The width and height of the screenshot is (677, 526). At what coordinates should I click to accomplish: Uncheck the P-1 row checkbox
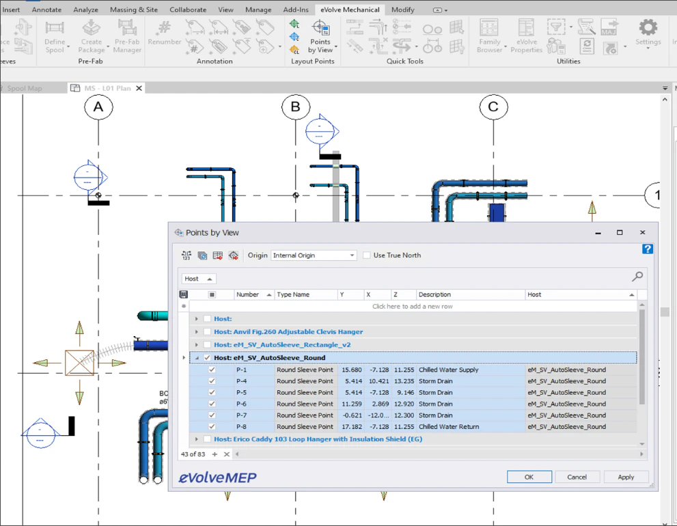coord(212,370)
